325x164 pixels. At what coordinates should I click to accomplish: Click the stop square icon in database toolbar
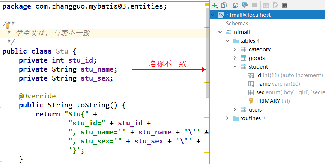[x=254, y=5]
